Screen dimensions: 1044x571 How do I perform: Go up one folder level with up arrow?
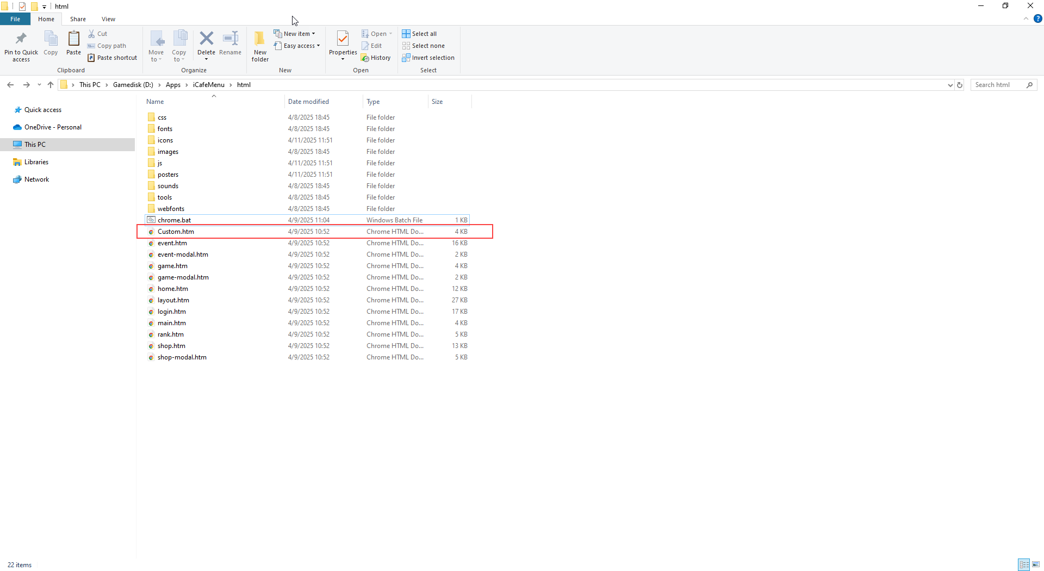51,85
